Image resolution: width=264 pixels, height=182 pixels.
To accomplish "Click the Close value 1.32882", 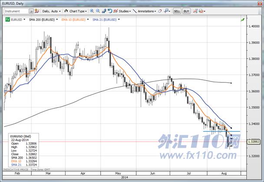I will click(31, 154).
